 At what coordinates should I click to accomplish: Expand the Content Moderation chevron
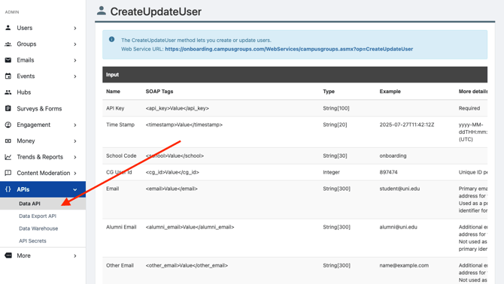click(75, 174)
